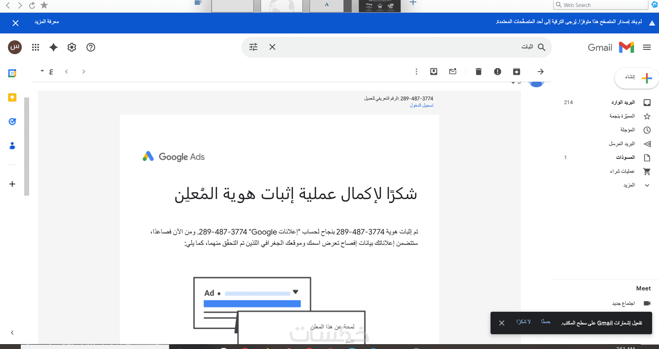Go to the older conversation chevron
This screenshot has width=659, height=349.
click(x=84, y=71)
